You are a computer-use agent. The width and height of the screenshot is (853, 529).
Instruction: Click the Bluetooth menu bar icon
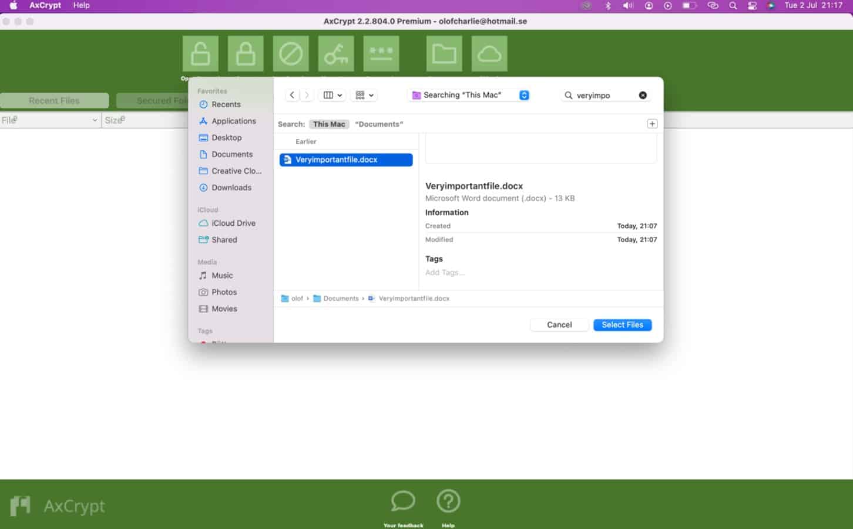click(608, 5)
